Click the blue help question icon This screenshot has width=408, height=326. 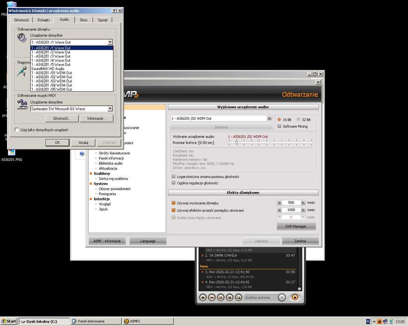coord(82,154)
